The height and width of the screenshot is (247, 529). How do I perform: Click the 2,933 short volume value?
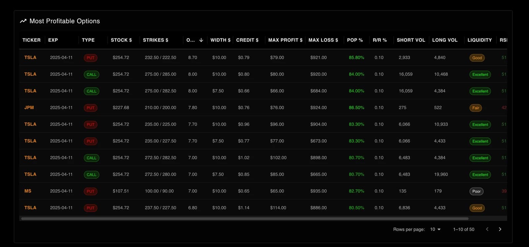click(404, 57)
